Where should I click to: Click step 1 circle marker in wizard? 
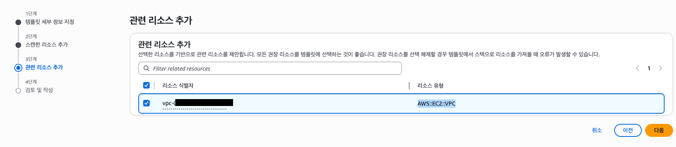(18, 22)
